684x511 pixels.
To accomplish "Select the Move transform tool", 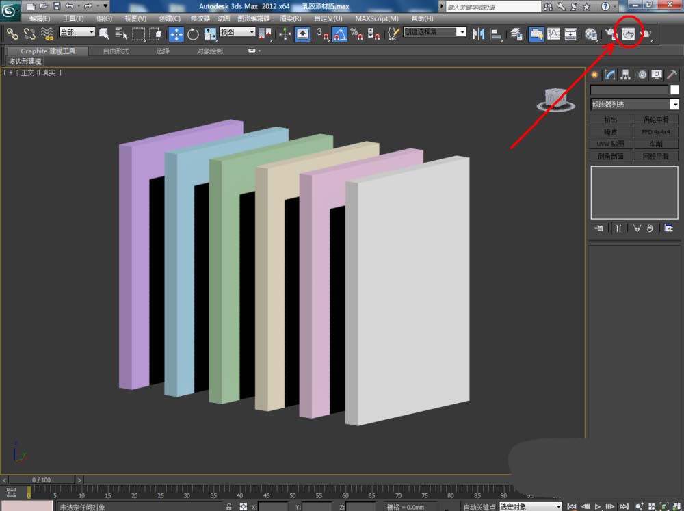I will click(x=176, y=34).
